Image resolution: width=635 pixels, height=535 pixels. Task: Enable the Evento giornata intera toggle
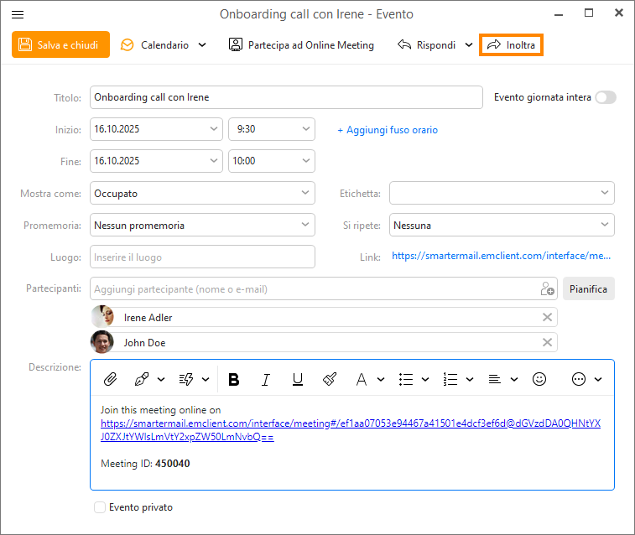(605, 97)
